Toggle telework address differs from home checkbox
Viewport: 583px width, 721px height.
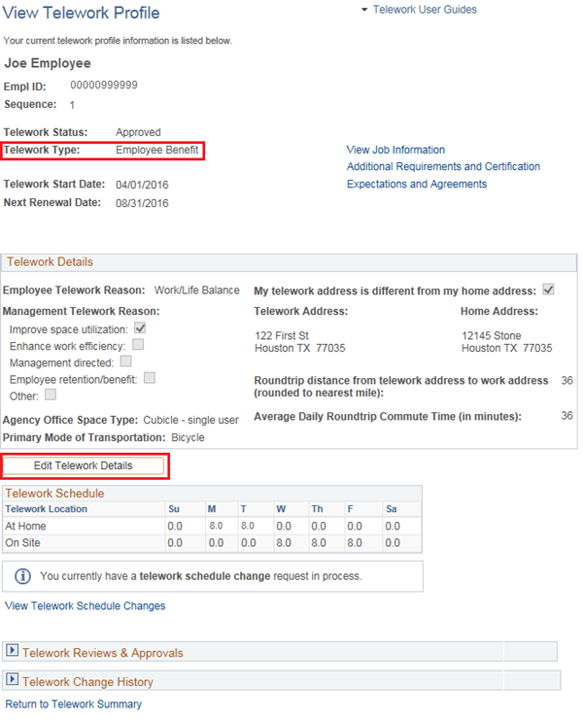point(549,290)
